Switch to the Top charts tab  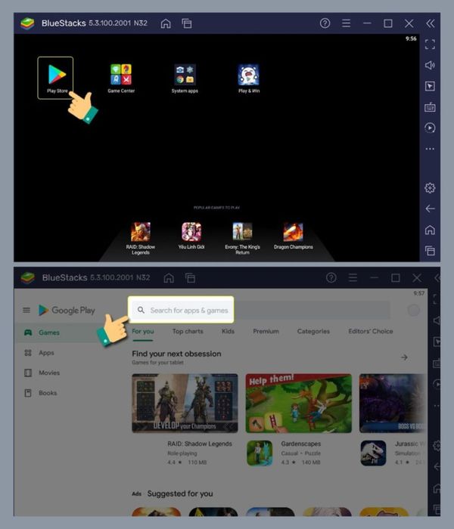pyautogui.click(x=188, y=331)
